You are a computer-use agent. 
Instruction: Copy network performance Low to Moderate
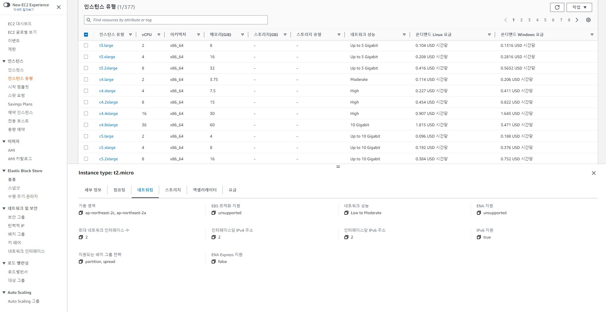point(346,213)
